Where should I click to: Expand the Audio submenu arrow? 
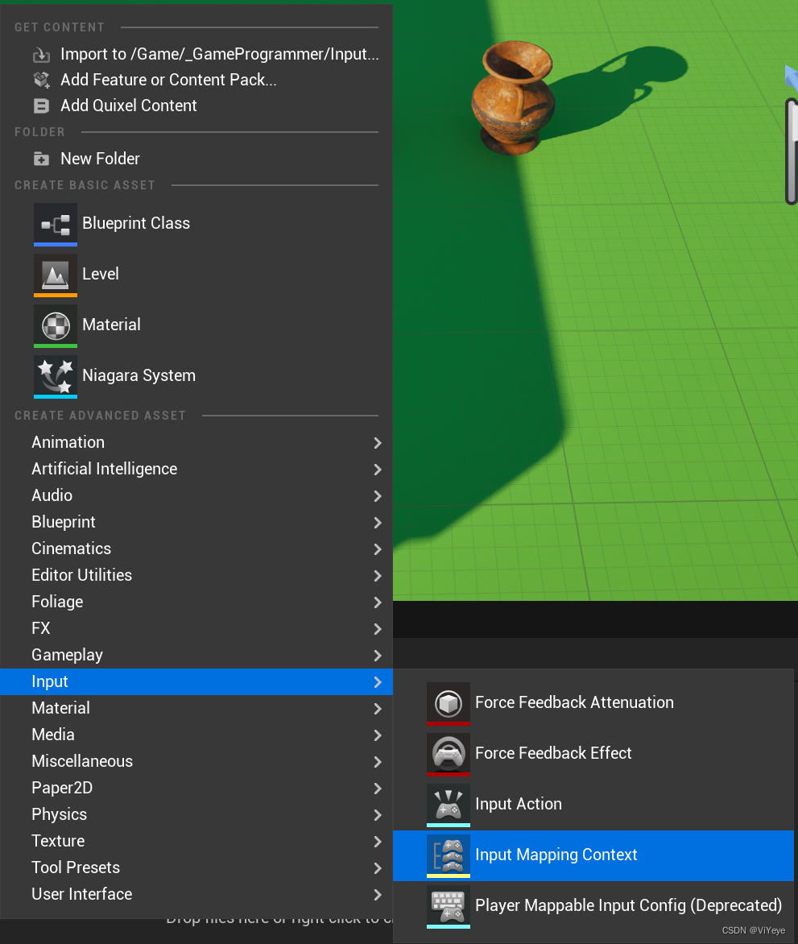pyautogui.click(x=378, y=496)
